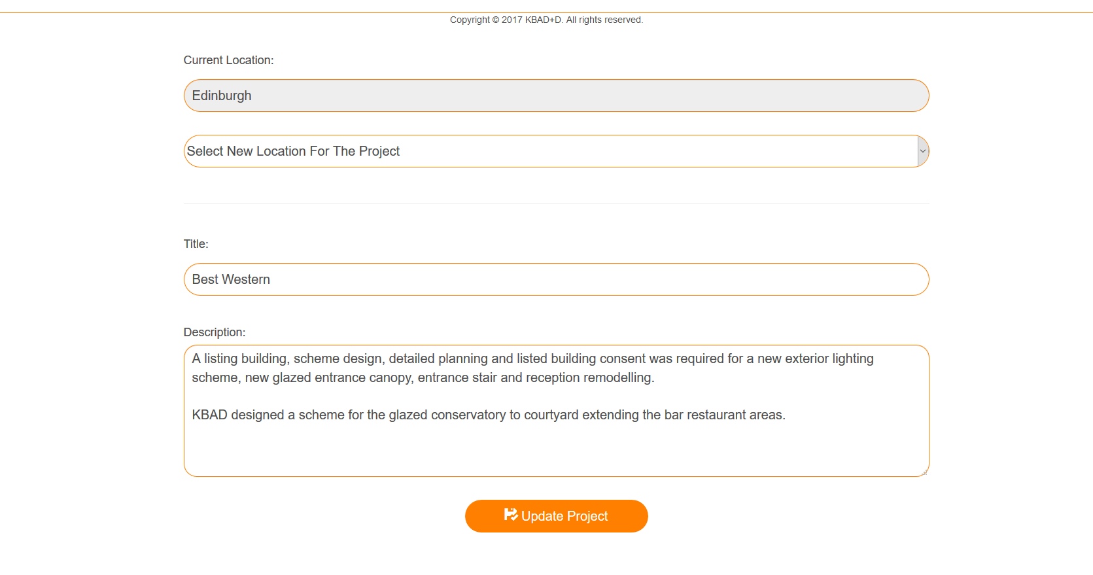The height and width of the screenshot is (575, 1093).
Task: Place cursor in paragraph starting 'A listing building'
Action: (532, 368)
